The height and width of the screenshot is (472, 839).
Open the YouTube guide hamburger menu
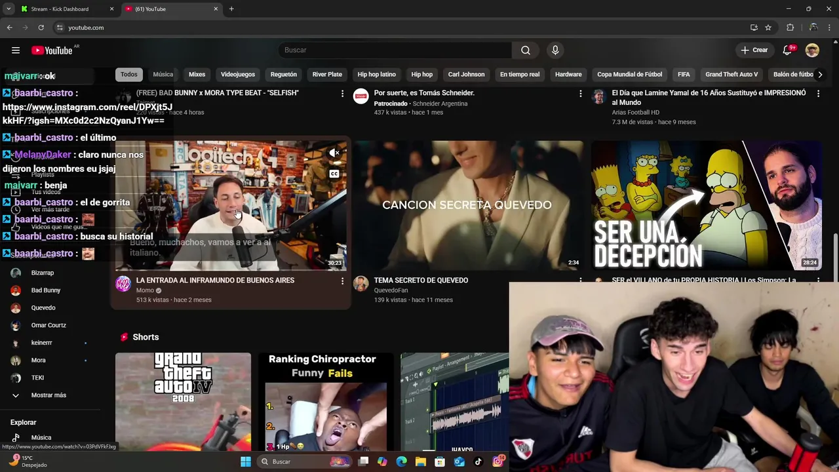pyautogui.click(x=16, y=50)
